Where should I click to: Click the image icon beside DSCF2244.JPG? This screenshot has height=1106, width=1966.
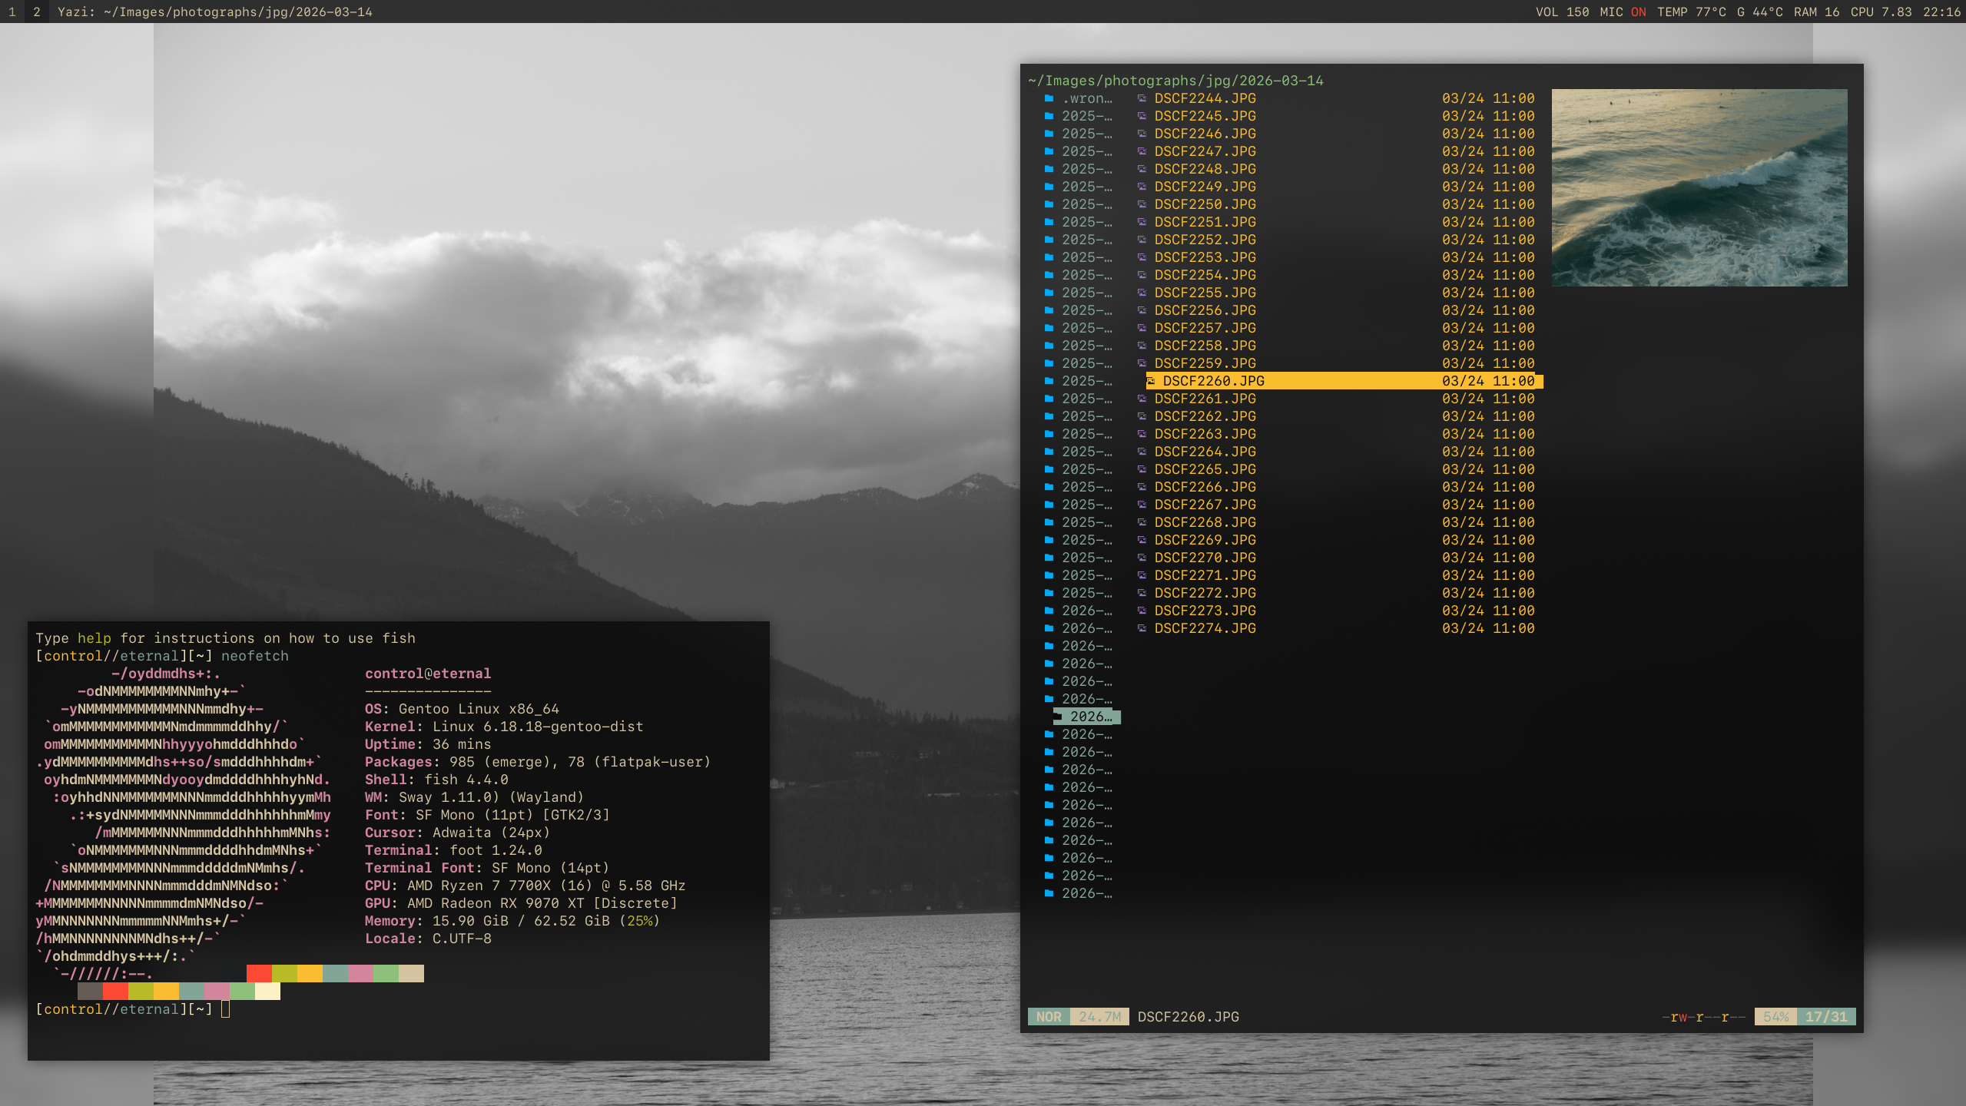click(1142, 98)
